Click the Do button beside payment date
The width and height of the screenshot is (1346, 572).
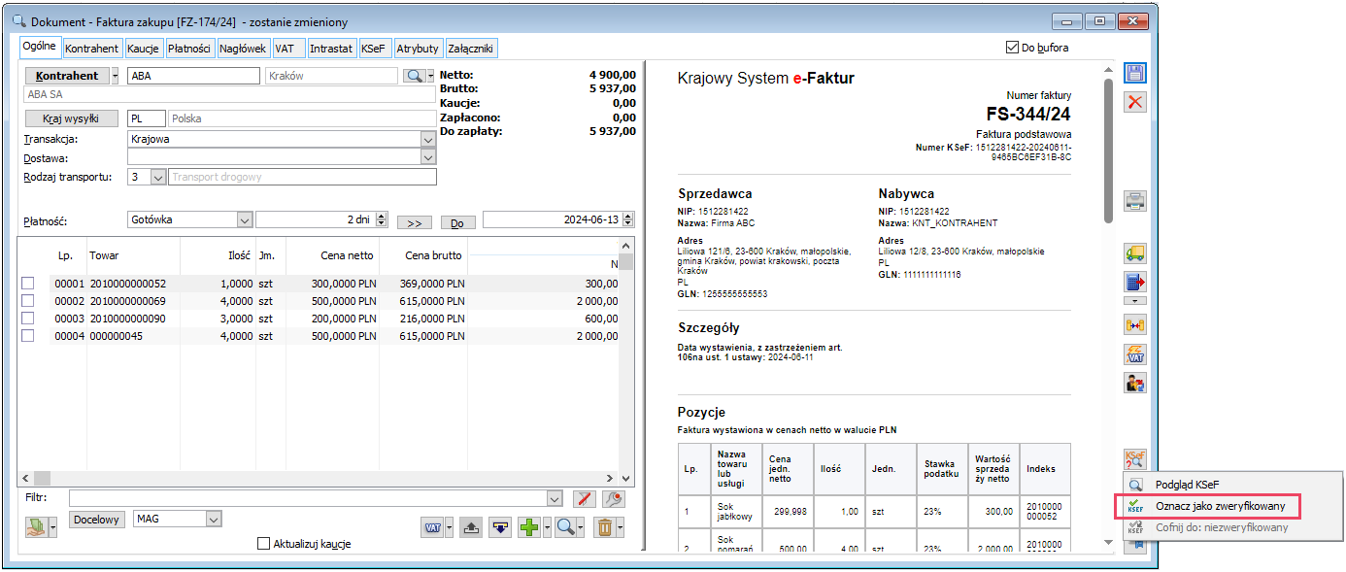click(x=457, y=222)
